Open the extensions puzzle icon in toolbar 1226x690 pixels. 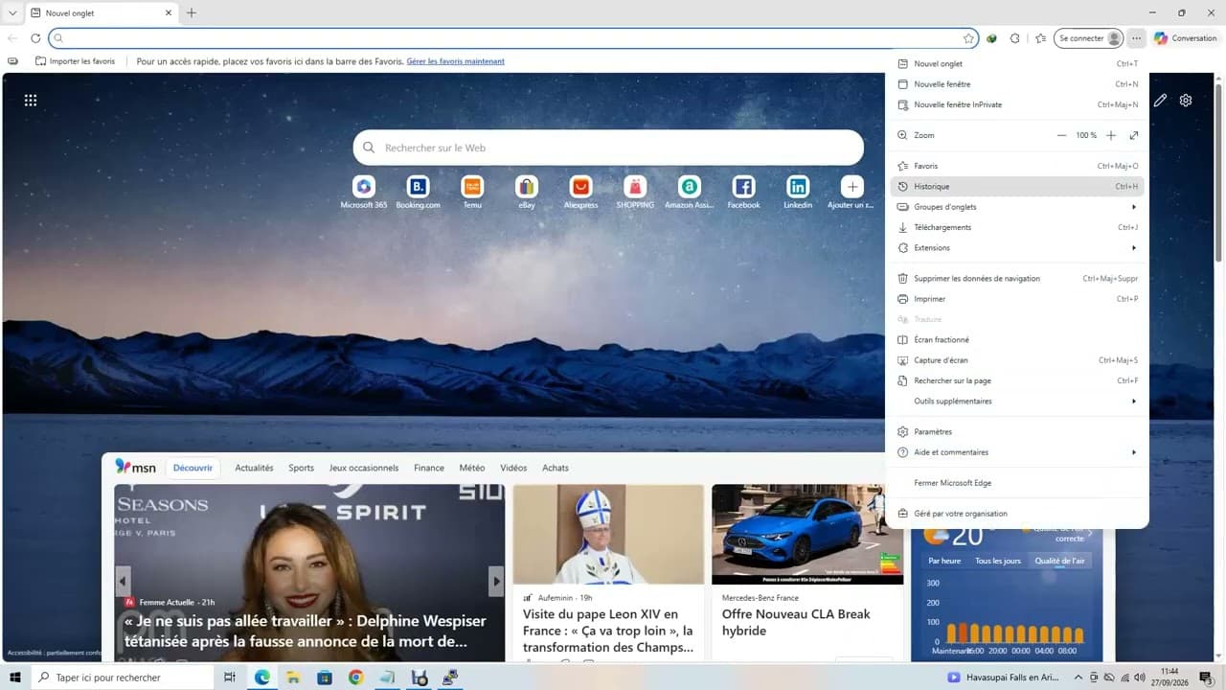1015,38
